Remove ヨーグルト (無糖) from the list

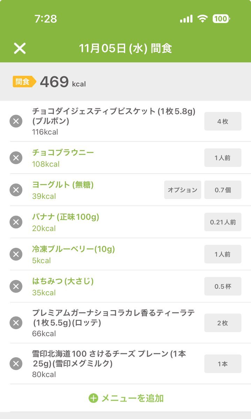pos(16,190)
